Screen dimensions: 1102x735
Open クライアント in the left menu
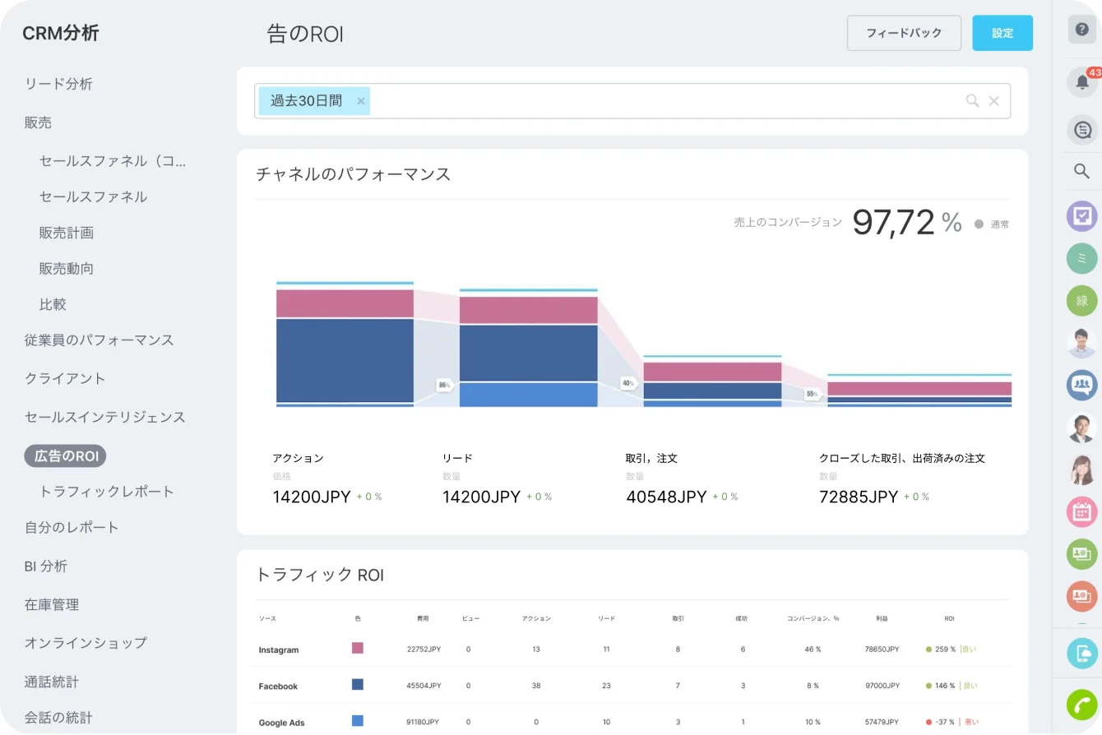point(65,378)
